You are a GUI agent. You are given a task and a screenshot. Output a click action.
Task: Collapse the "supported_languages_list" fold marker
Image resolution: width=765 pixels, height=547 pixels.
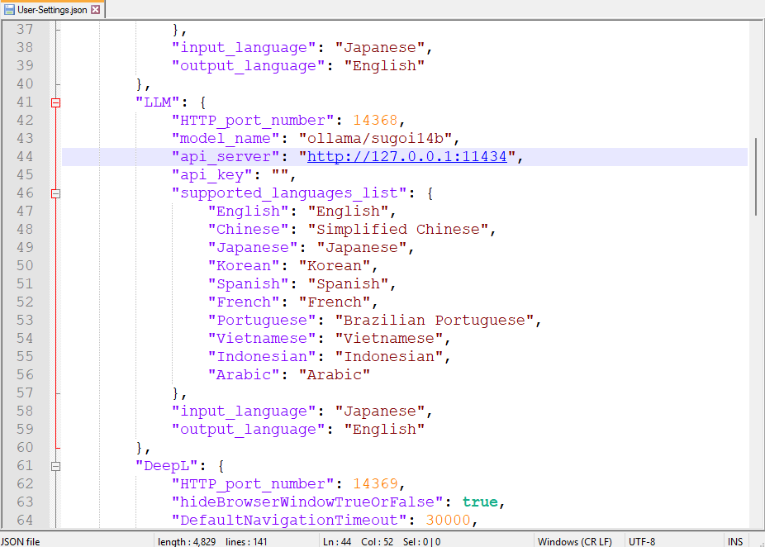[55, 193]
